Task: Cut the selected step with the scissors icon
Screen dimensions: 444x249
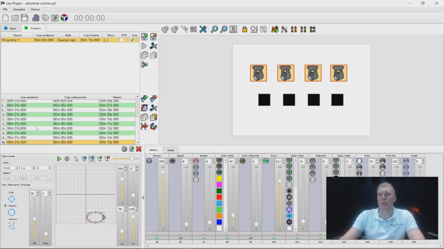Action: (154, 108)
